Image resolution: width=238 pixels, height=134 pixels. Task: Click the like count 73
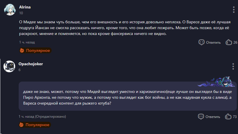(x=235, y=117)
